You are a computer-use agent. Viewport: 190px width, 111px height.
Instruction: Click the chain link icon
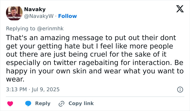(x=62, y=103)
